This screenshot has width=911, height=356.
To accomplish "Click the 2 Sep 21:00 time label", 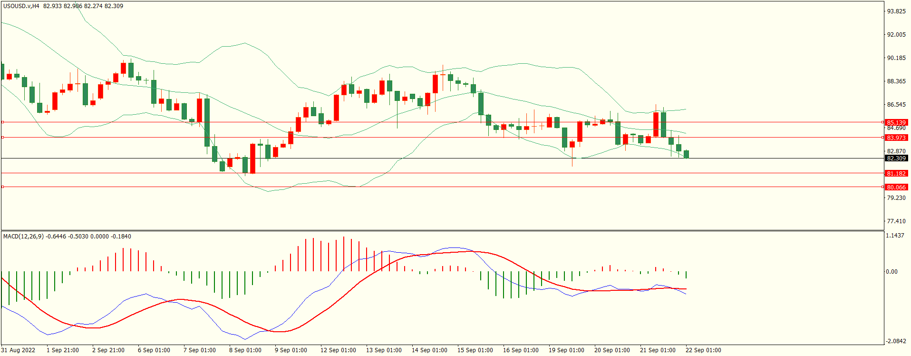I will [108, 350].
